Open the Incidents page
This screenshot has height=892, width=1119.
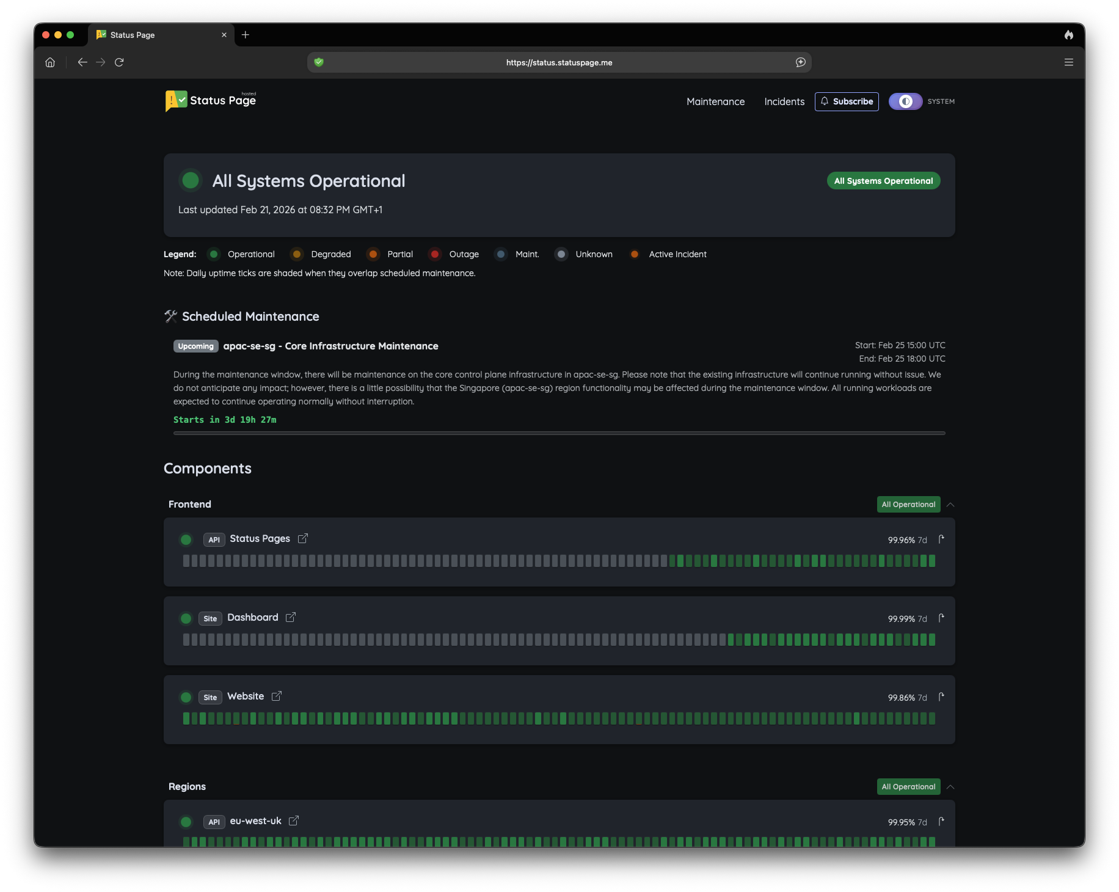click(x=784, y=101)
